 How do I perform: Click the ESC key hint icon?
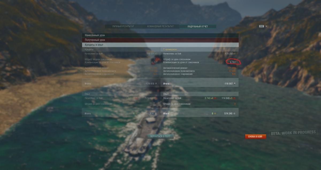pos(261,26)
